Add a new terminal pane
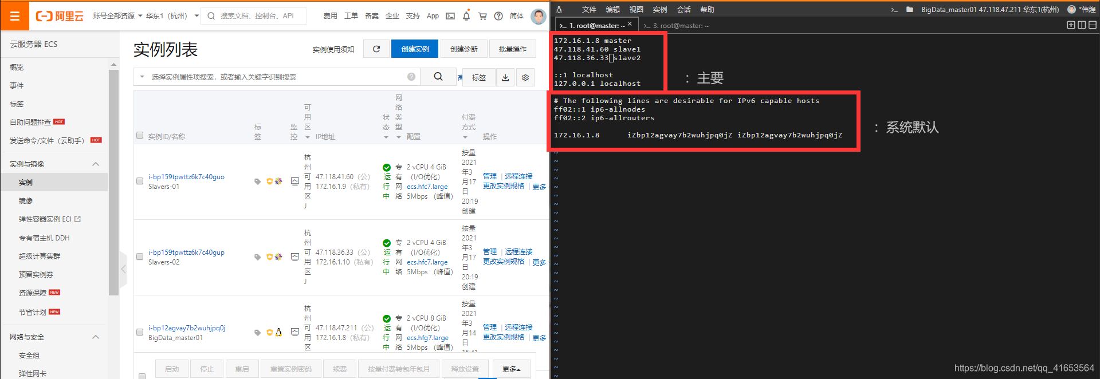Image resolution: width=1100 pixels, height=379 pixels. point(1071,25)
